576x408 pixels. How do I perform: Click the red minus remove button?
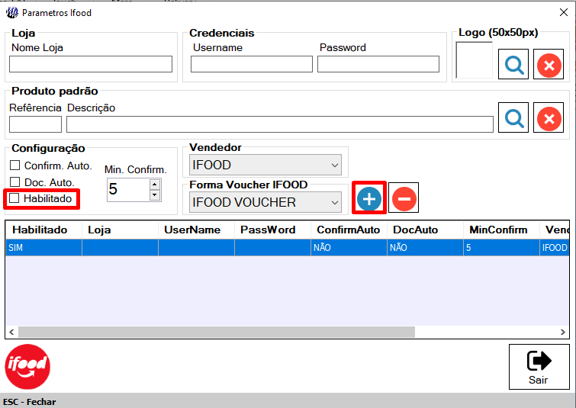click(x=404, y=198)
